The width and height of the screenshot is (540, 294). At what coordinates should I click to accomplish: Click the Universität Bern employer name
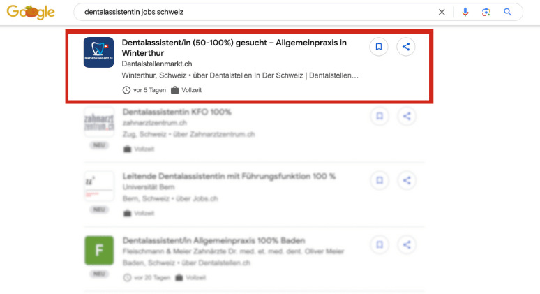click(x=149, y=187)
